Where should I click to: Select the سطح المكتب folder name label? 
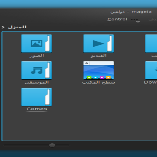point(99,82)
